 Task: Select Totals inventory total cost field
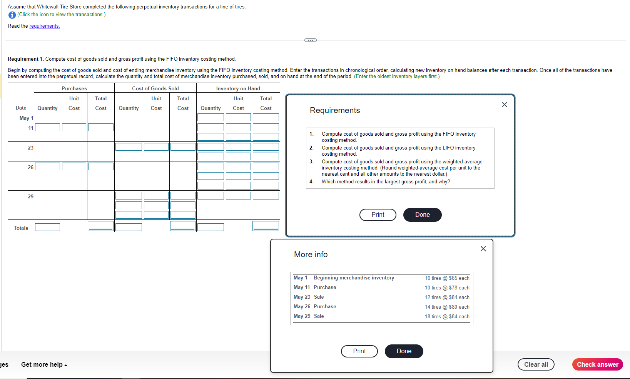[x=266, y=226]
